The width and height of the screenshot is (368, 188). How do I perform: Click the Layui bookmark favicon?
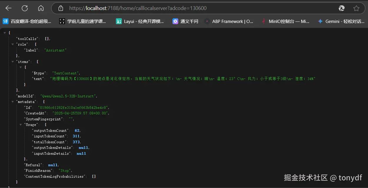point(119,21)
